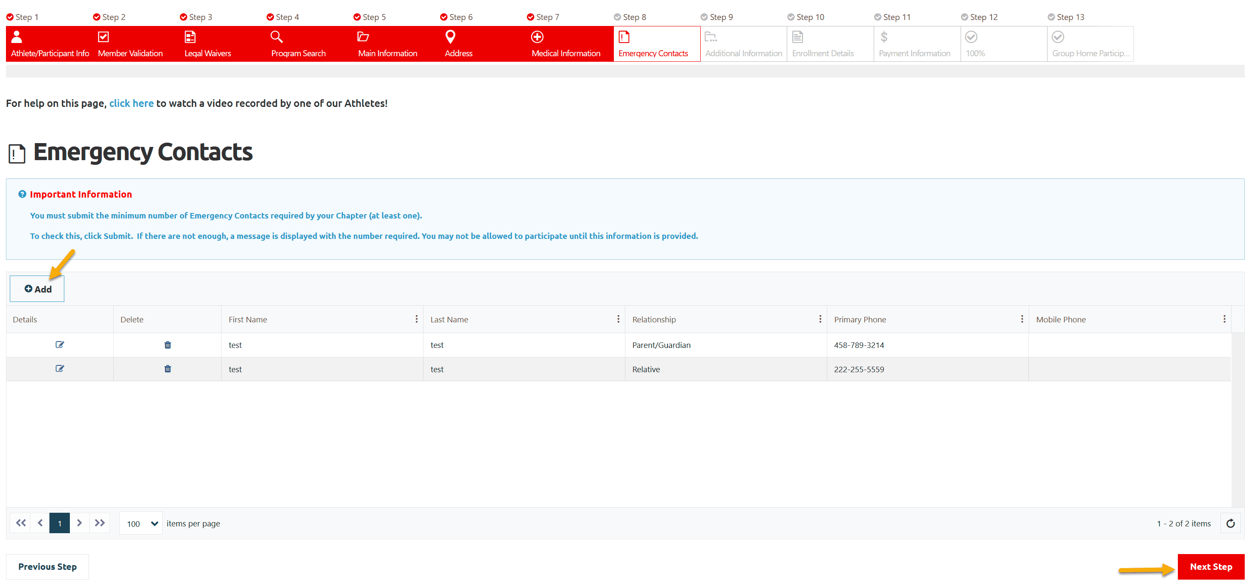Go to the next page of contacts
The height and width of the screenshot is (586, 1249).
pyautogui.click(x=80, y=523)
